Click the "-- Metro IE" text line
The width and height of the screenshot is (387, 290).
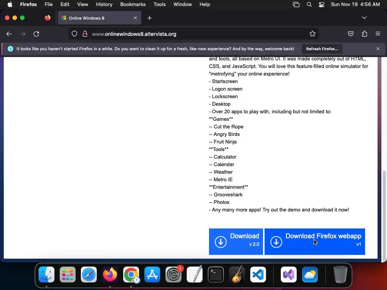click(221, 179)
